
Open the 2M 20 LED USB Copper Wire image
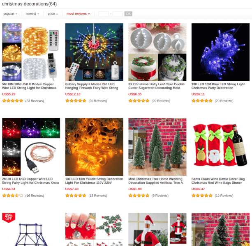pos(31,147)
